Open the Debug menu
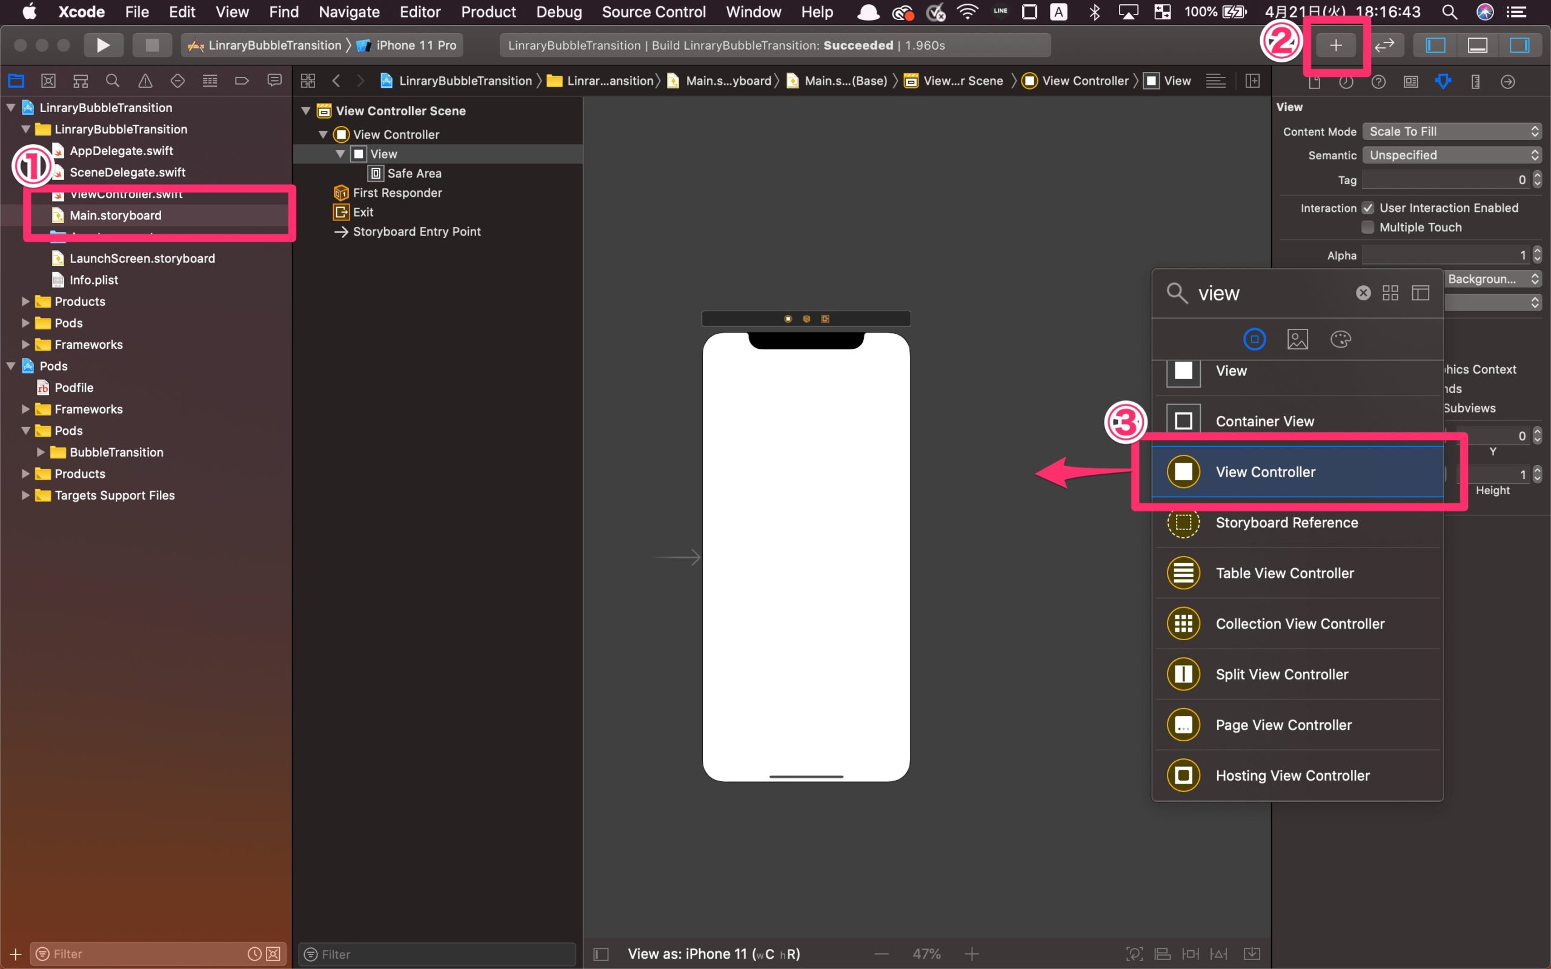This screenshot has height=969, width=1551. tap(559, 12)
